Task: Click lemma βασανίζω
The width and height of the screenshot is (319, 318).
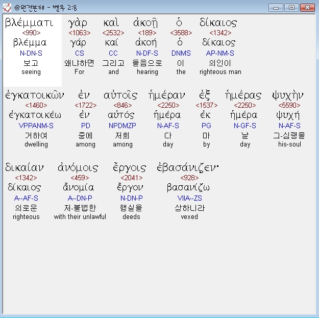Action: click(188, 188)
